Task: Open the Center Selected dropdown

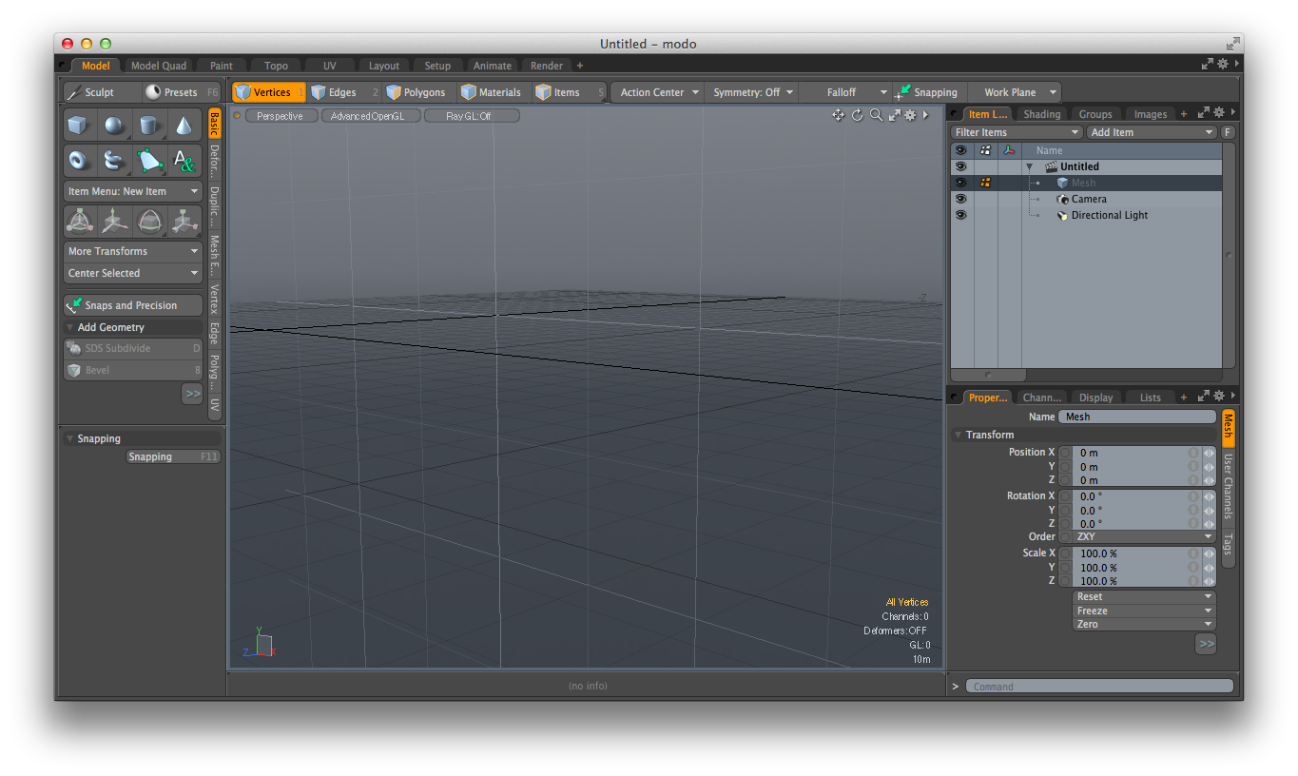Action: tap(133, 273)
